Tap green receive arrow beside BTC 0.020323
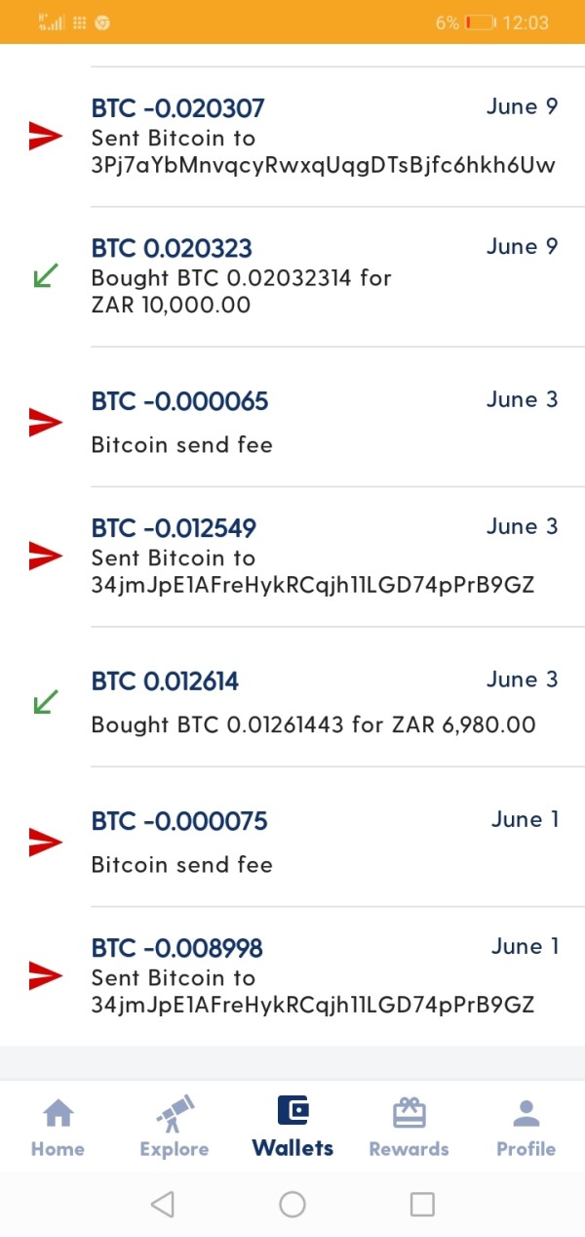Image resolution: width=585 pixels, height=1237 pixels. tap(45, 277)
